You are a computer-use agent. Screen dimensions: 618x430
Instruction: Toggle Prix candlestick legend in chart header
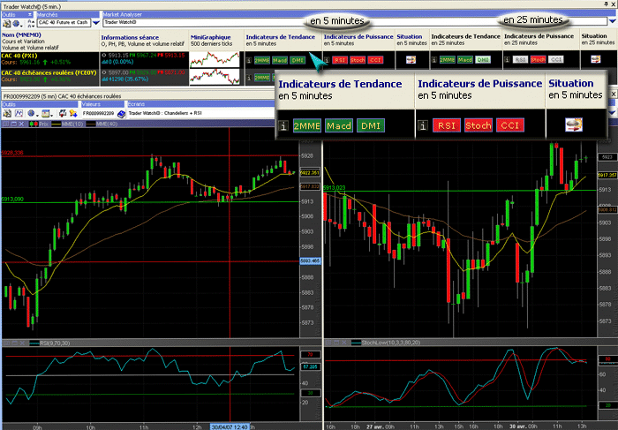point(39,124)
